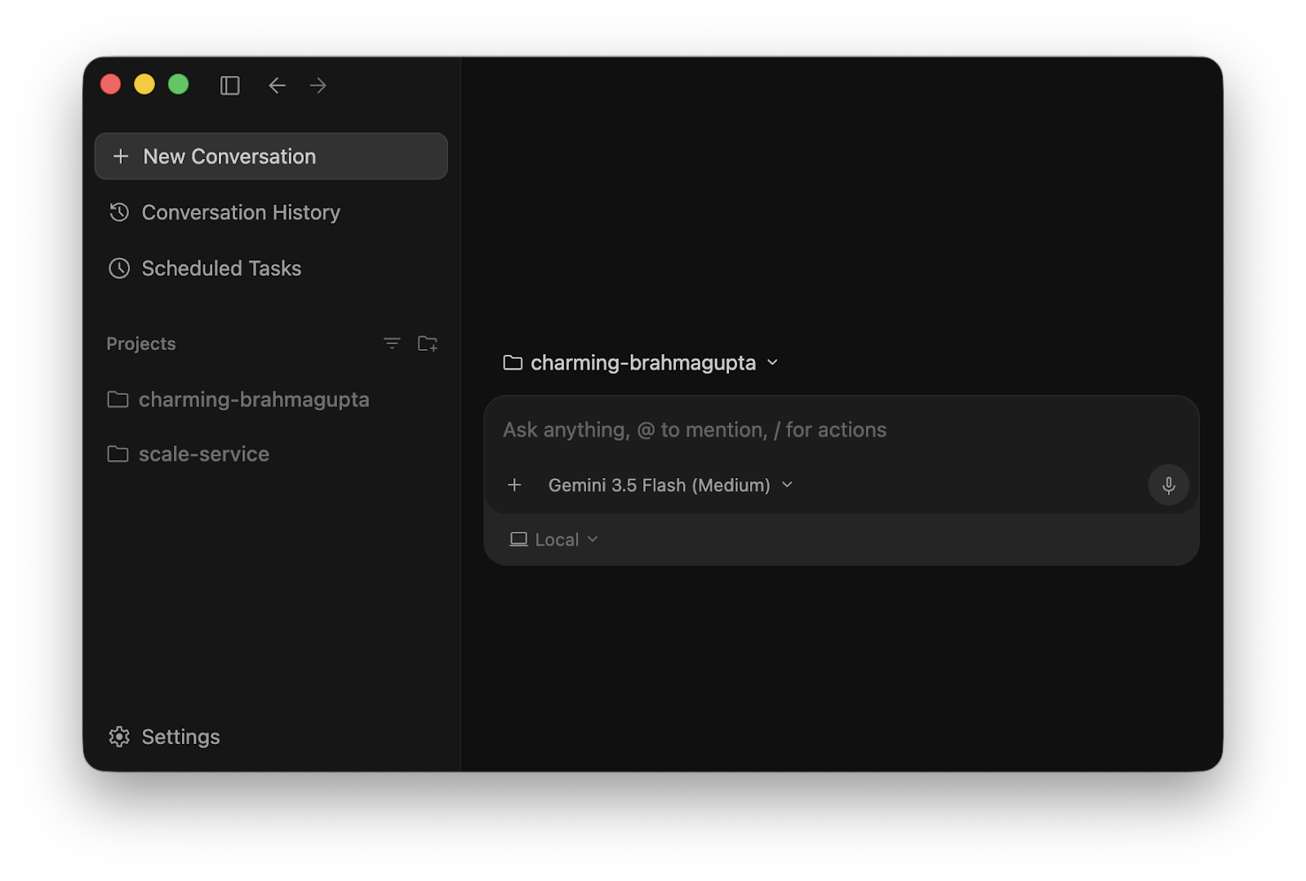Add a new project folder
The width and height of the screenshot is (1306, 881).
(428, 343)
